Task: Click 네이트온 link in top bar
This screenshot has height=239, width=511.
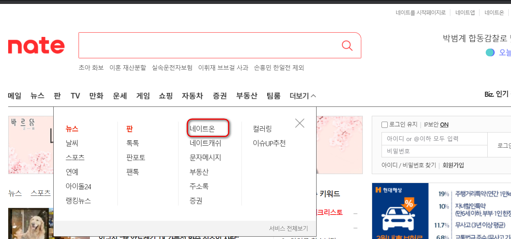Action: (494, 12)
